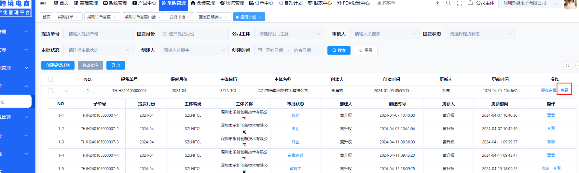Click the 搜索 button
Viewport: 579px width, 173px height.
339,50
